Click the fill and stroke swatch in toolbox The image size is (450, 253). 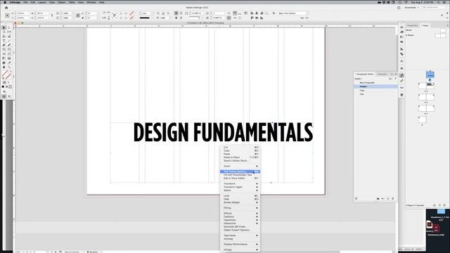click(6, 75)
